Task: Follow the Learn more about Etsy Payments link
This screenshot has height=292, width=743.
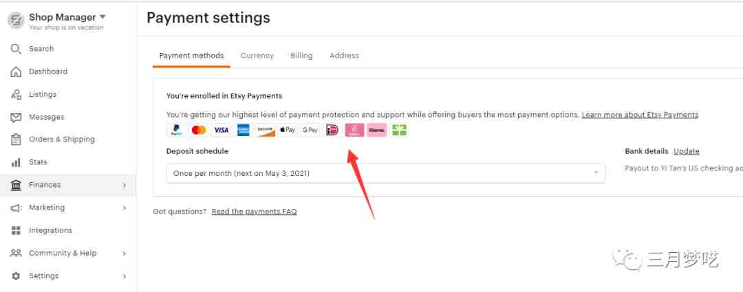Action: click(x=640, y=115)
